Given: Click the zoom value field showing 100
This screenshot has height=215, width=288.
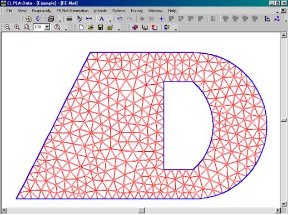Looking at the screenshot, I should tap(39, 27).
